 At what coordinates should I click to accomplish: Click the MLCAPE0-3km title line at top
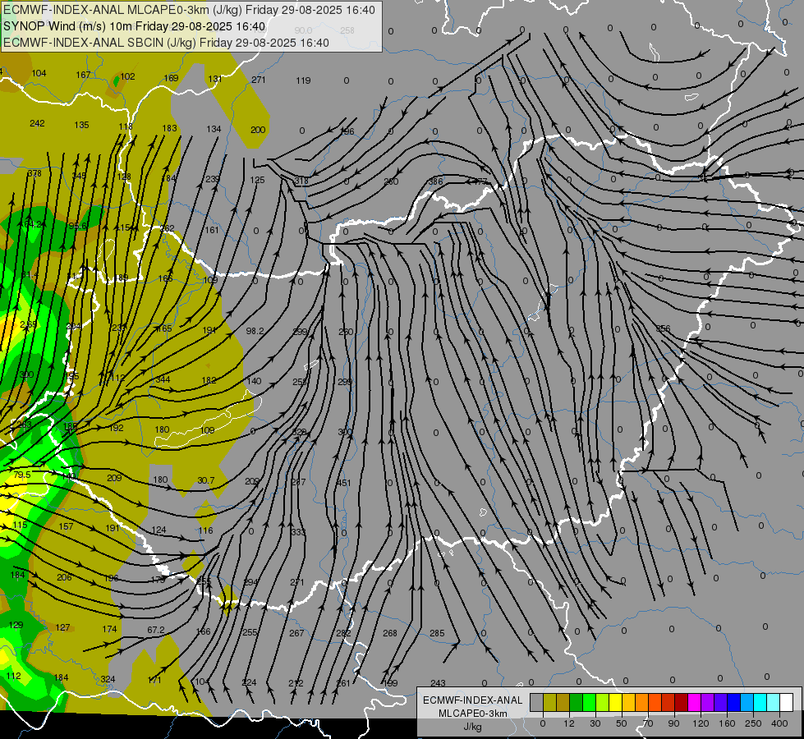pos(189,10)
